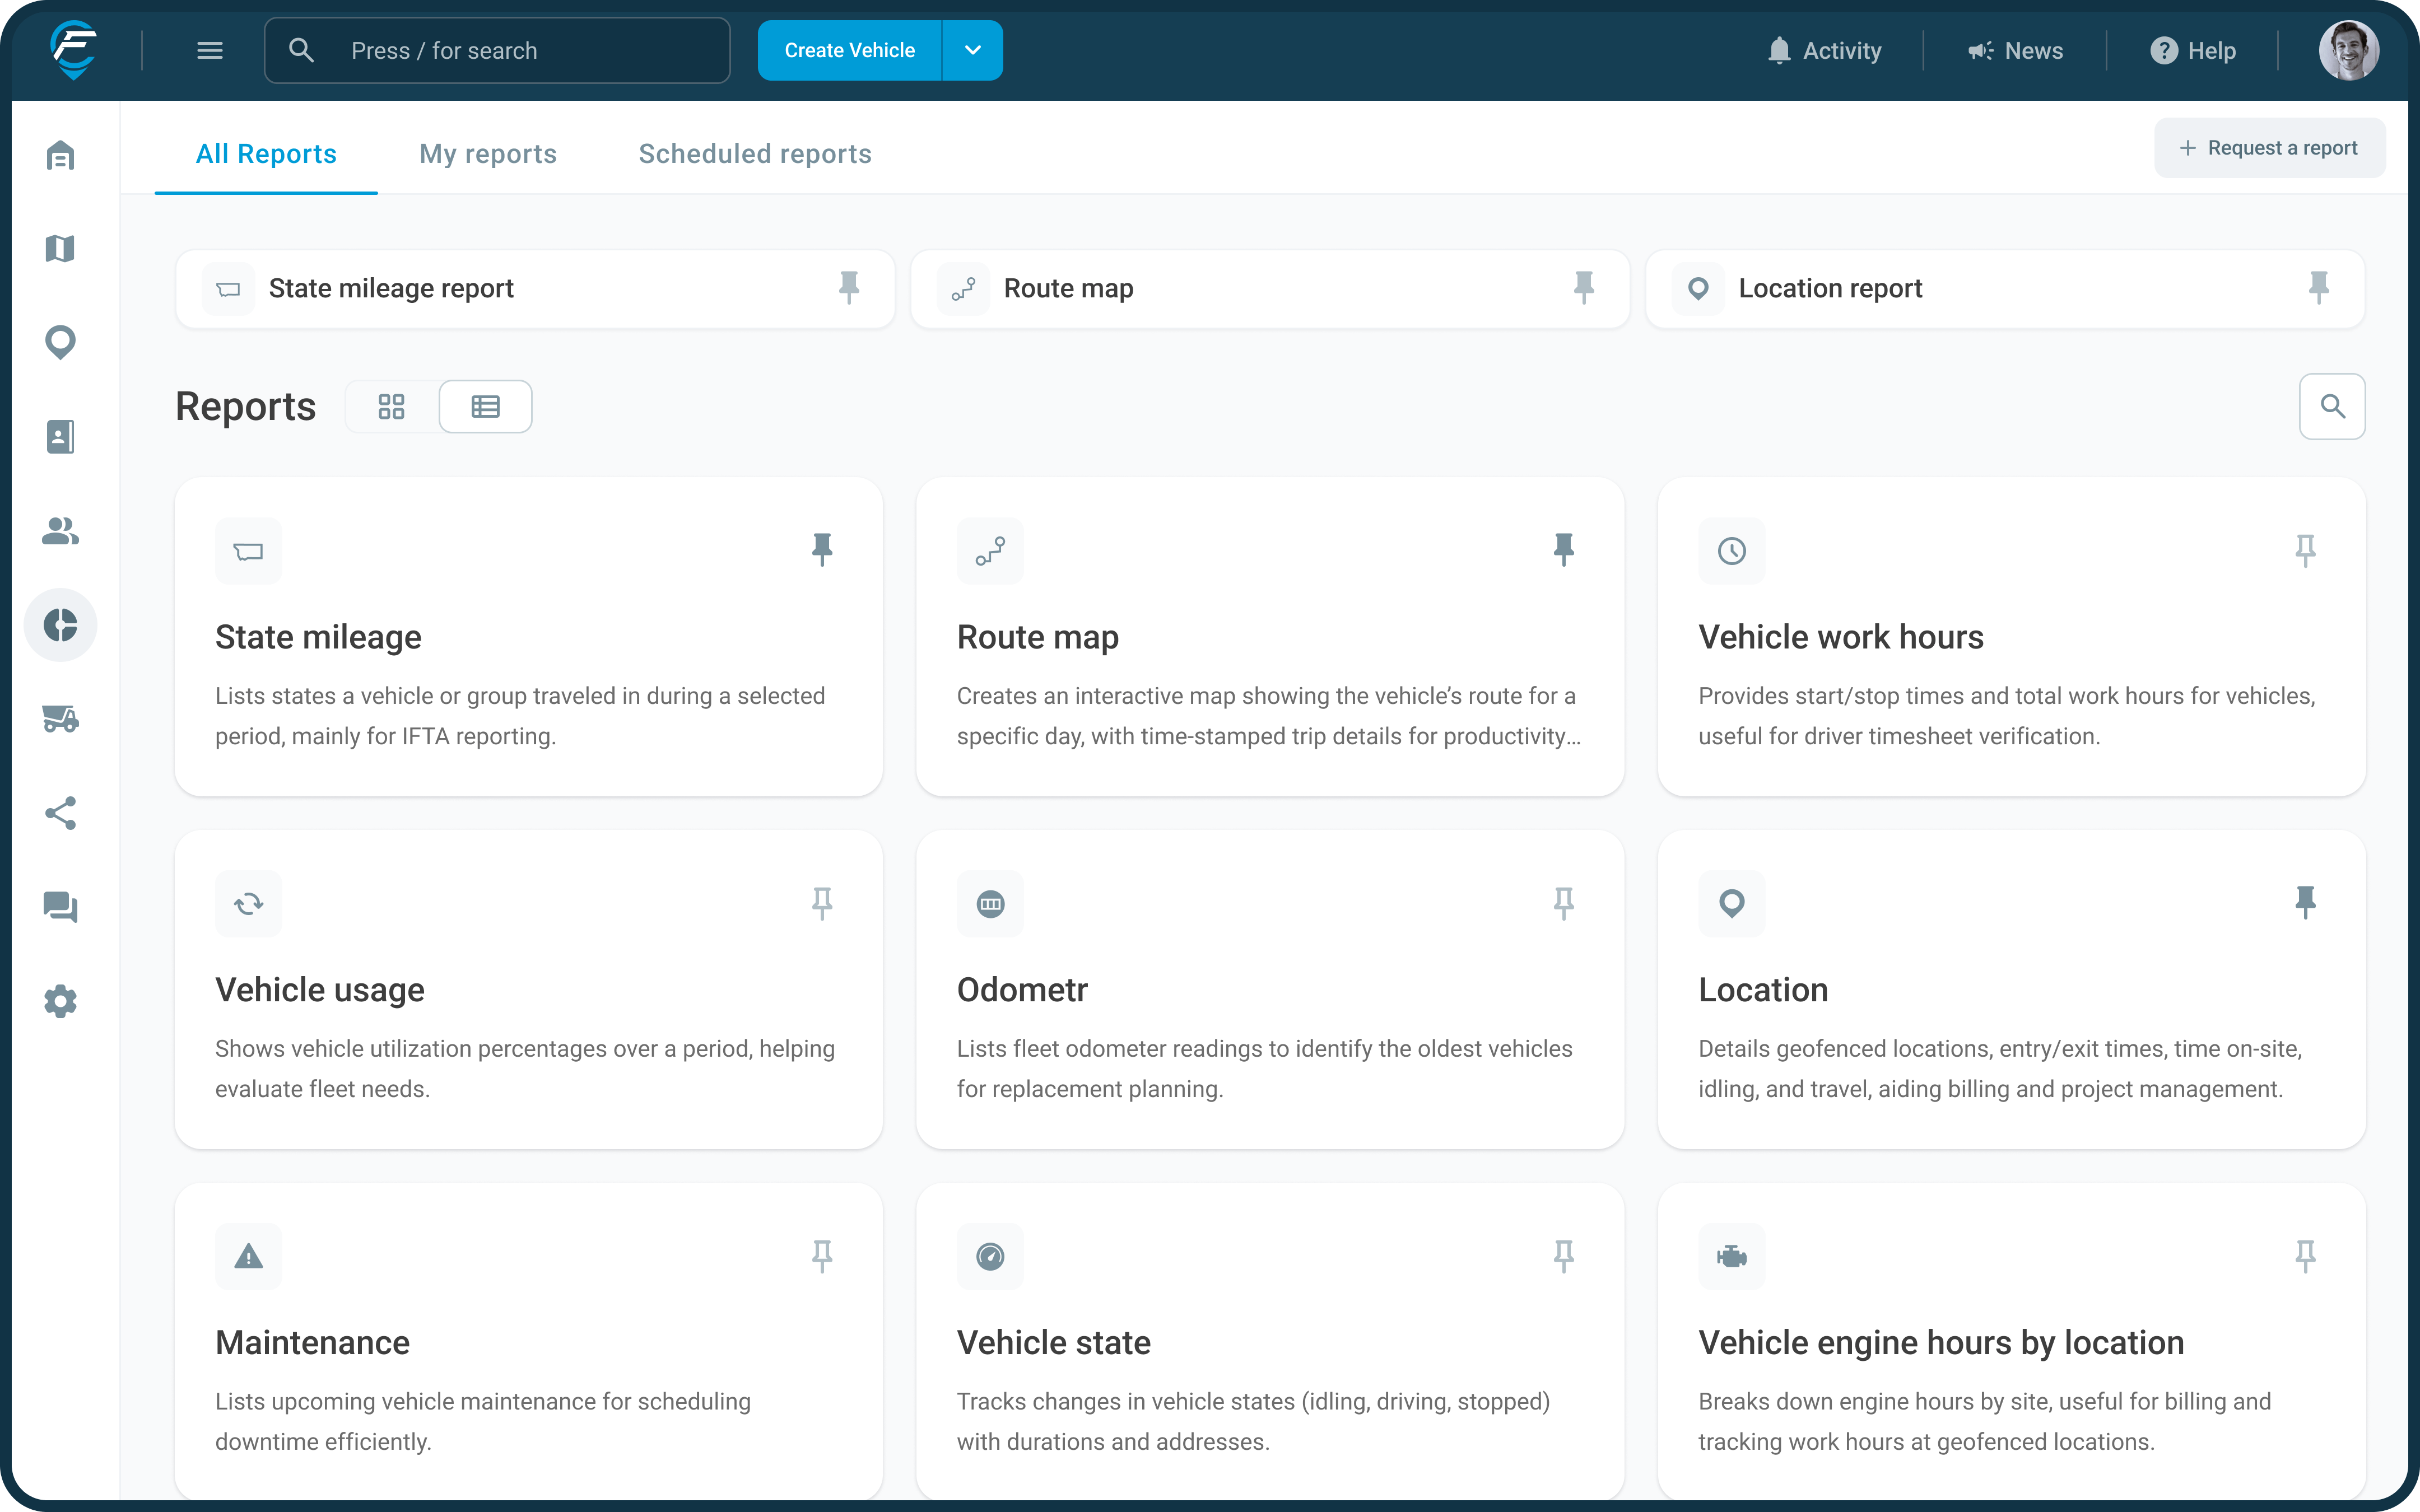
Task: Open the settings gear in the sidebar
Action: click(x=60, y=1001)
